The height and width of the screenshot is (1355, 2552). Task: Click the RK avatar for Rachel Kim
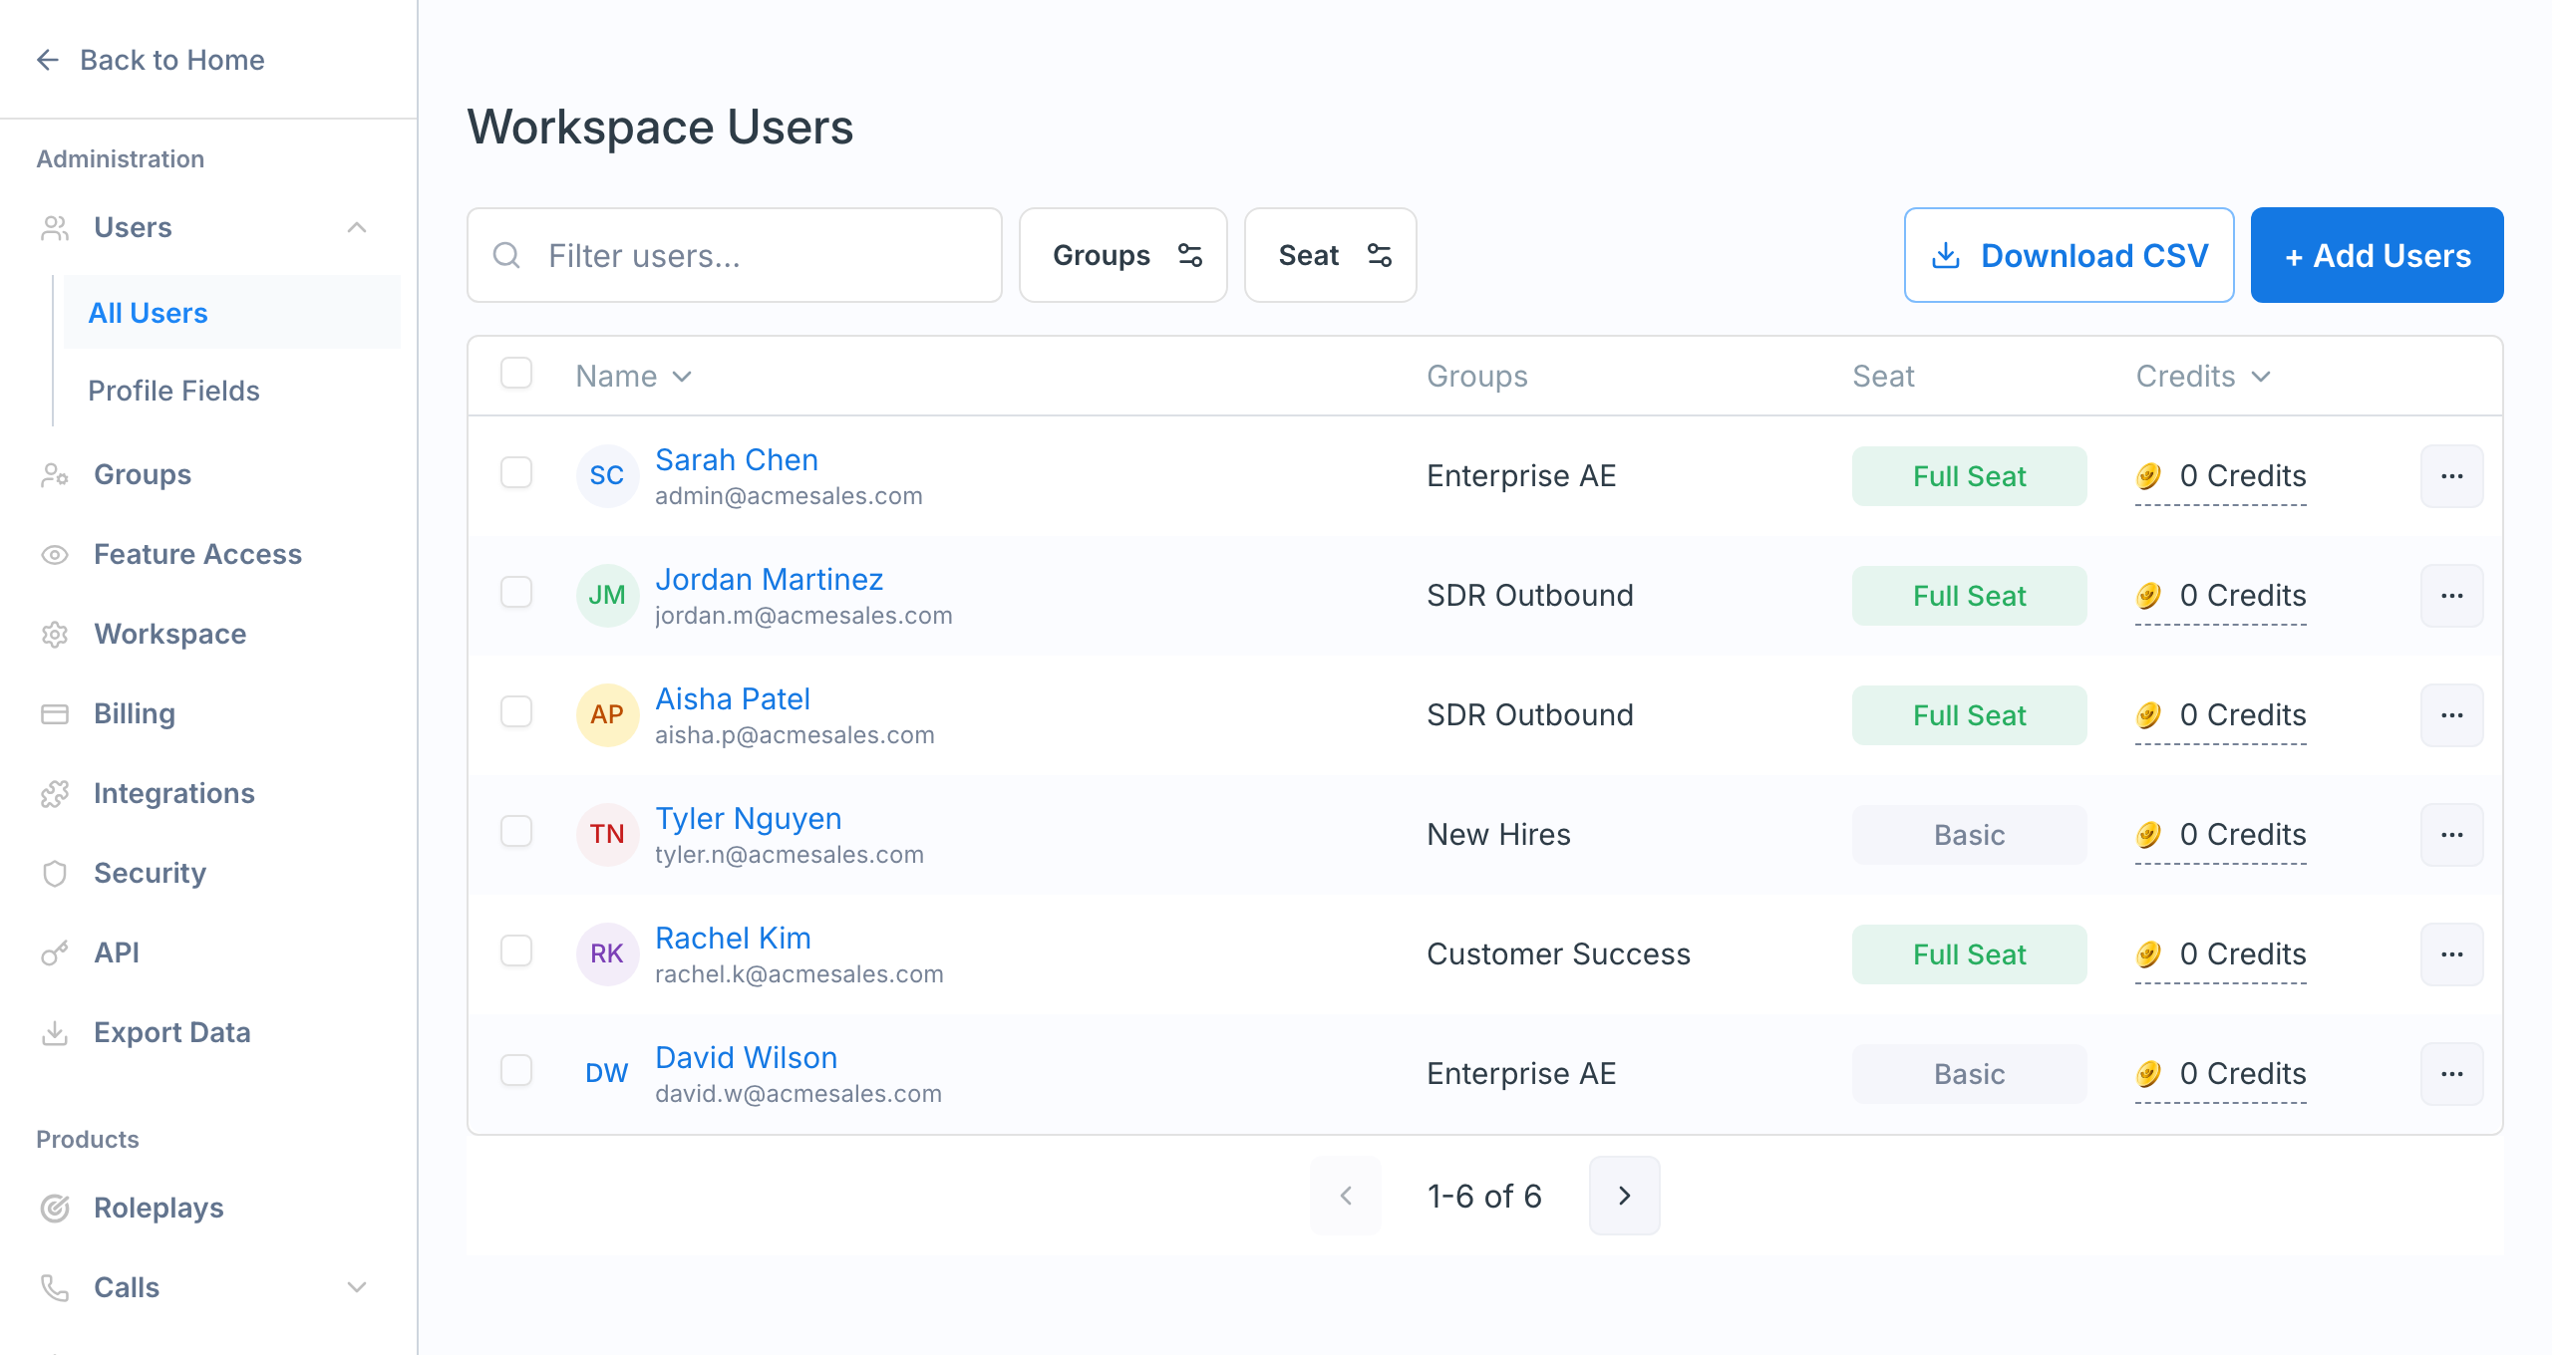click(x=607, y=954)
